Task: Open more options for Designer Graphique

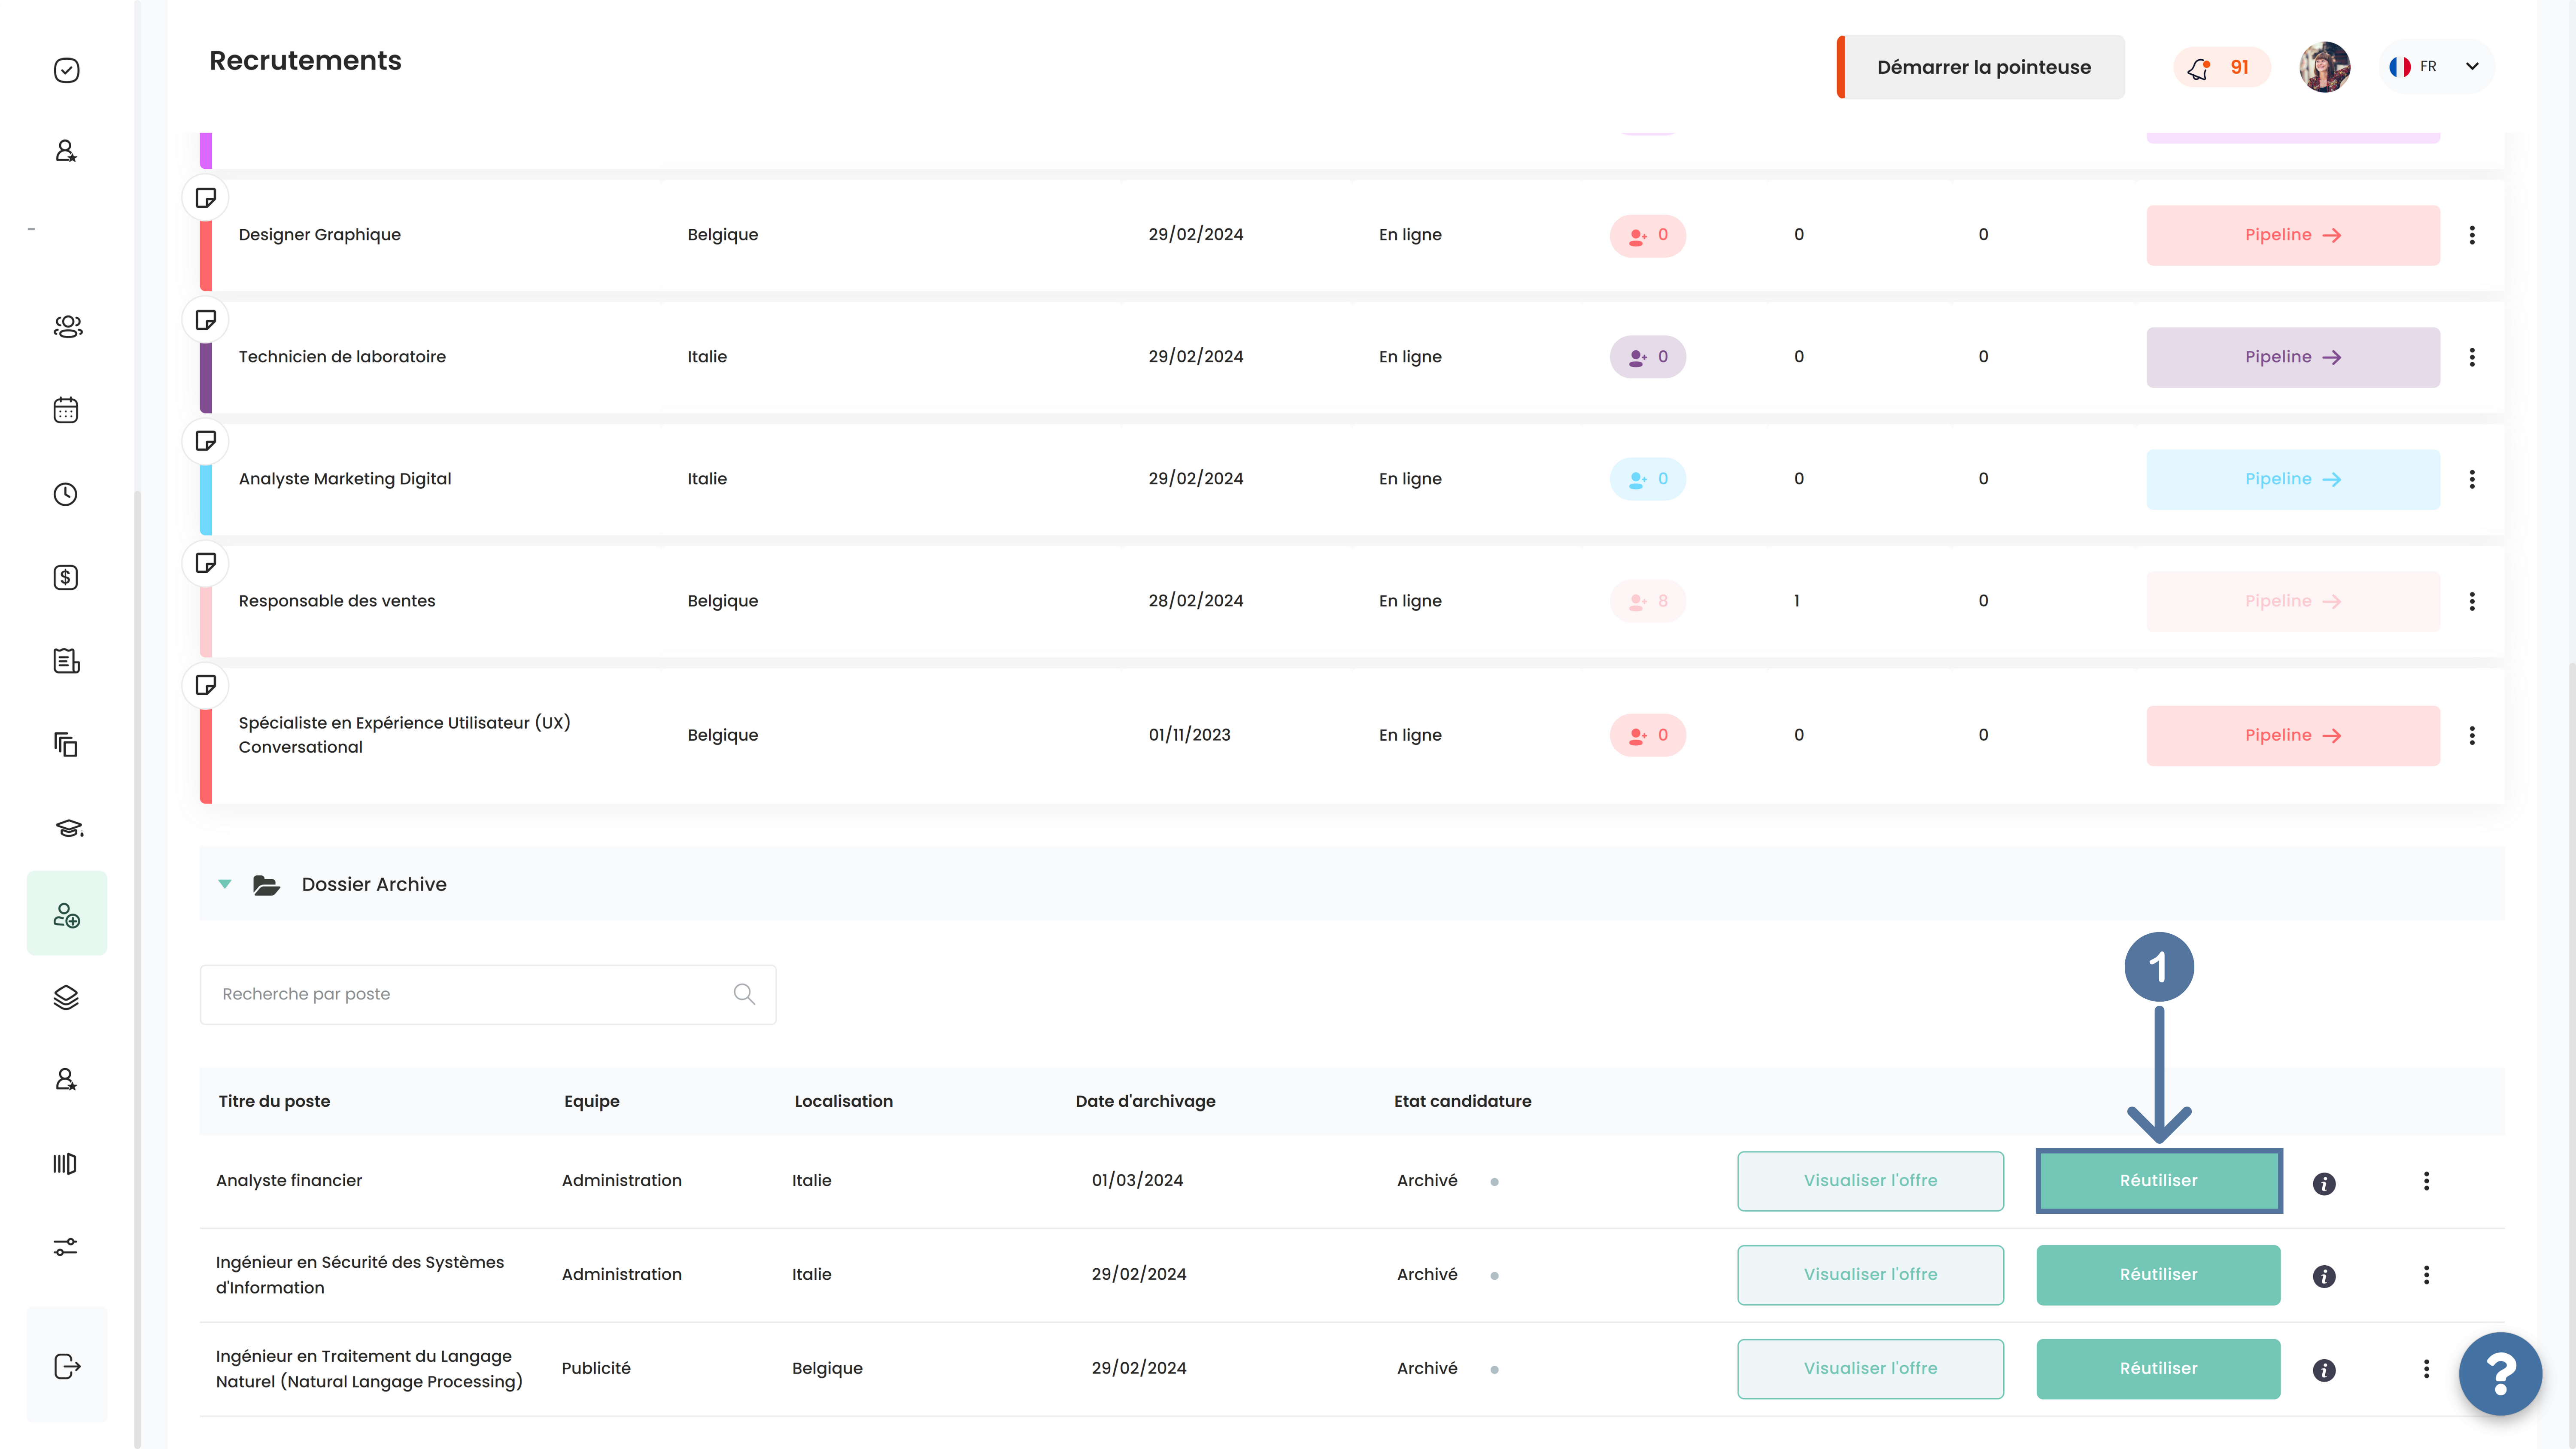Action: [2472, 235]
